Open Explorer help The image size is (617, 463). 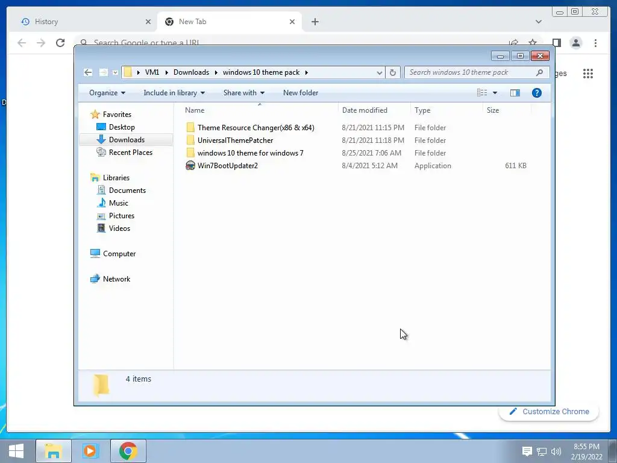tap(537, 93)
